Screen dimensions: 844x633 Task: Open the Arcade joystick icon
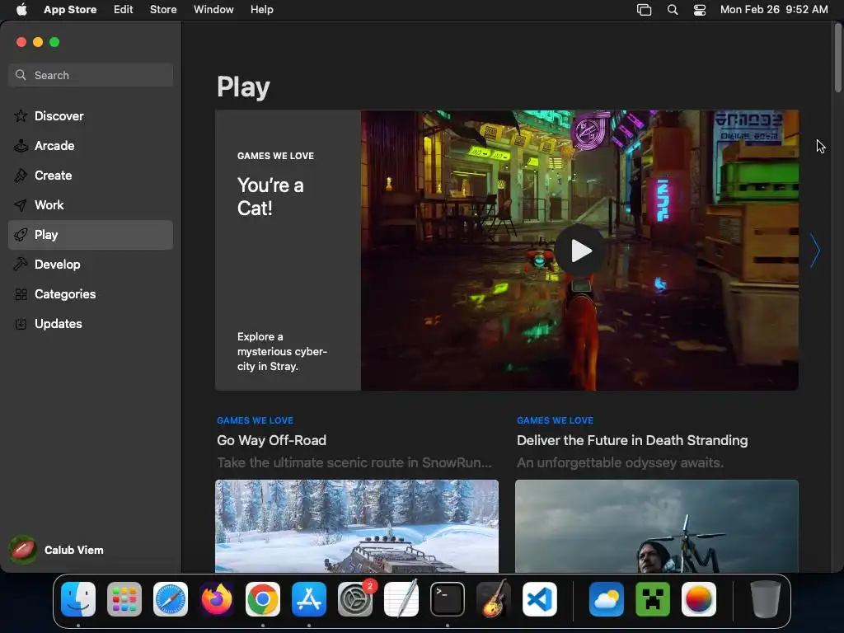[21, 145]
